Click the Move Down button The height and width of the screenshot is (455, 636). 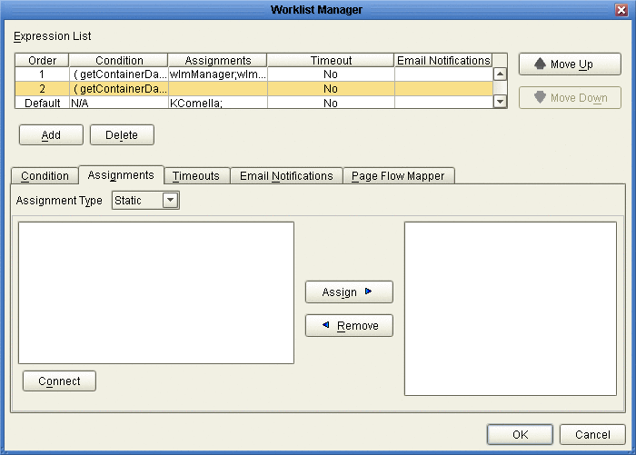570,98
